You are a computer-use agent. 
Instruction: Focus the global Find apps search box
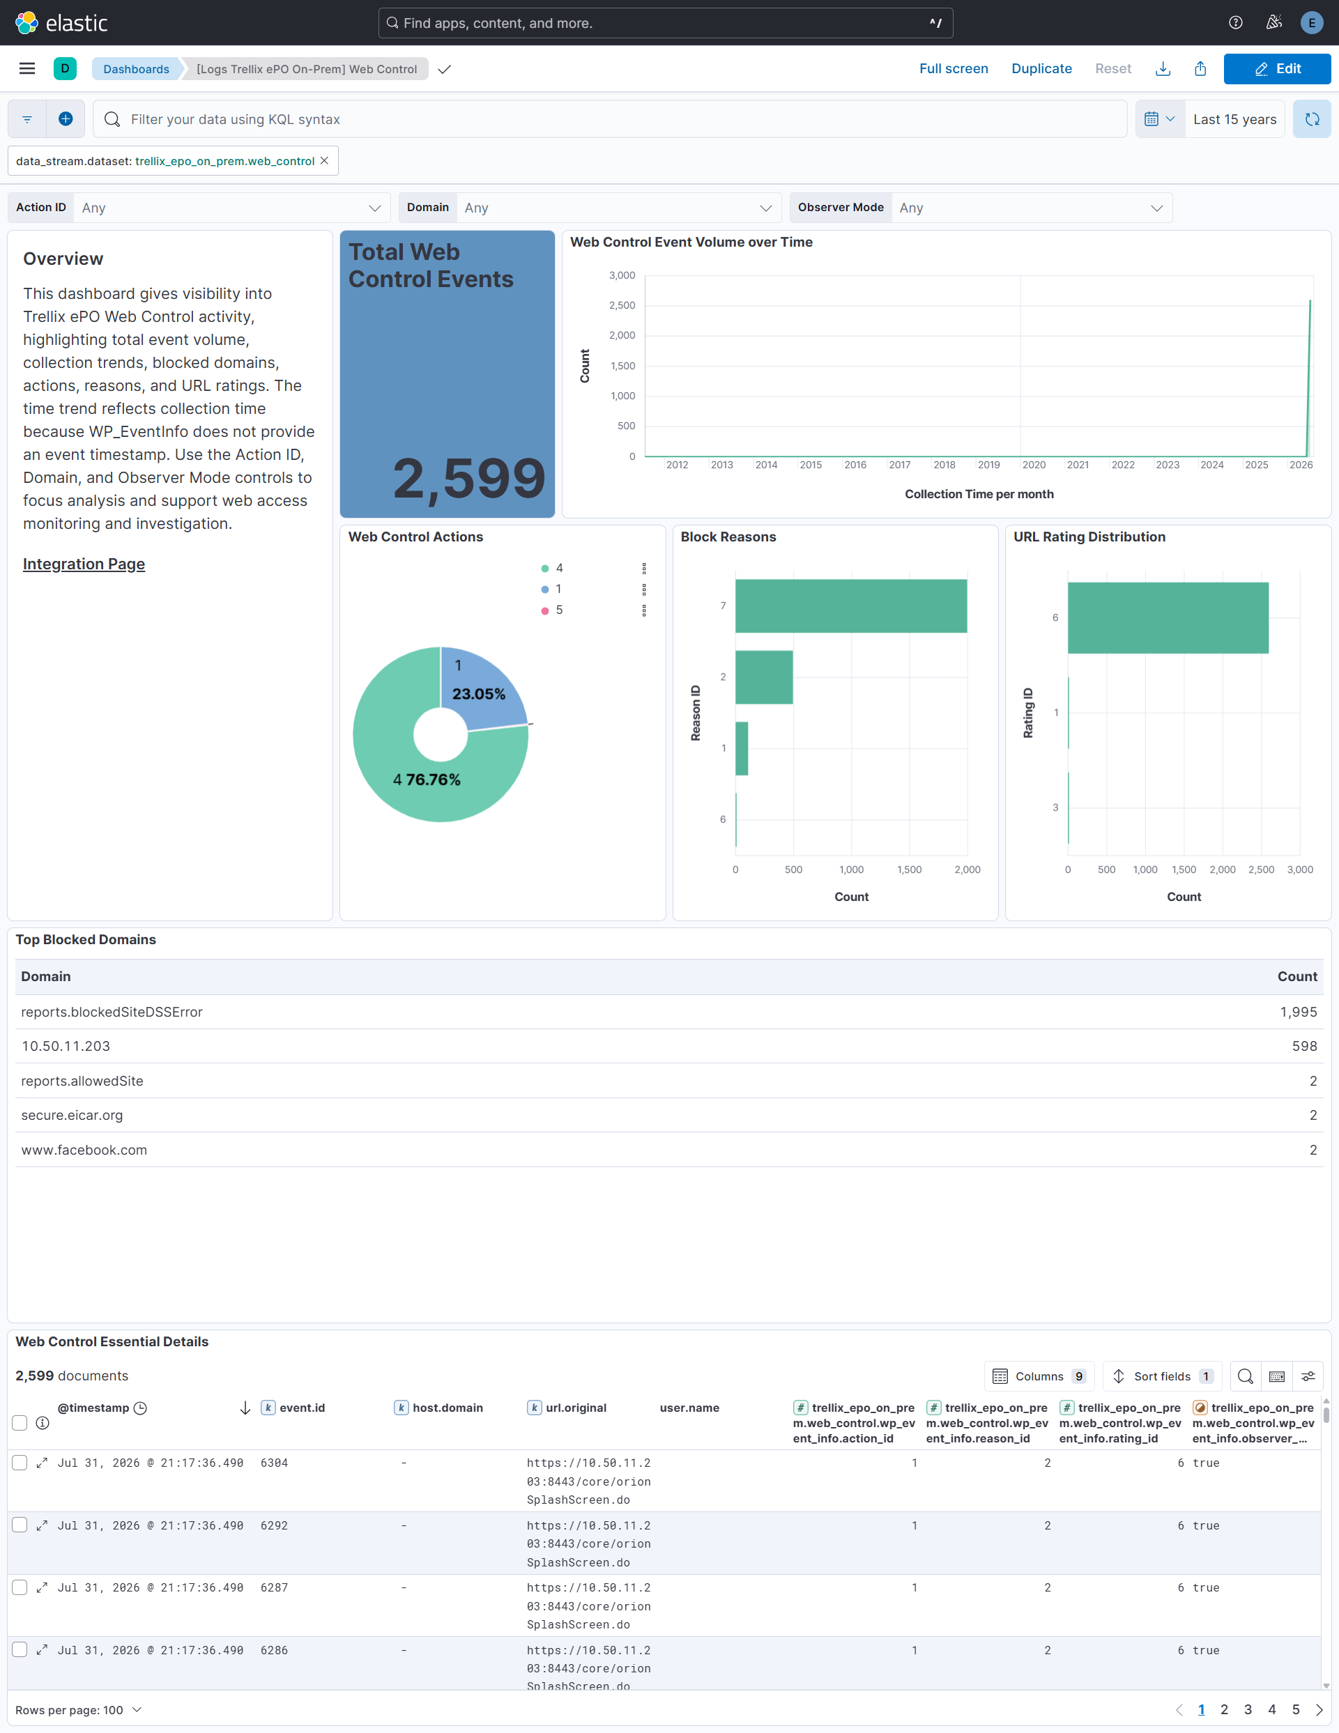tap(665, 23)
